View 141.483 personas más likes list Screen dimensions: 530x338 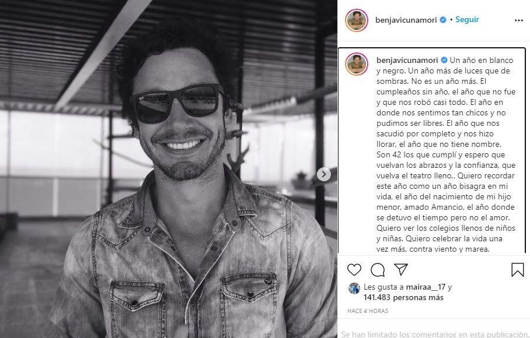pyautogui.click(x=403, y=298)
